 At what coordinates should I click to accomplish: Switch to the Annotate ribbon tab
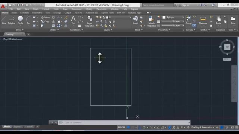click(x=24, y=13)
